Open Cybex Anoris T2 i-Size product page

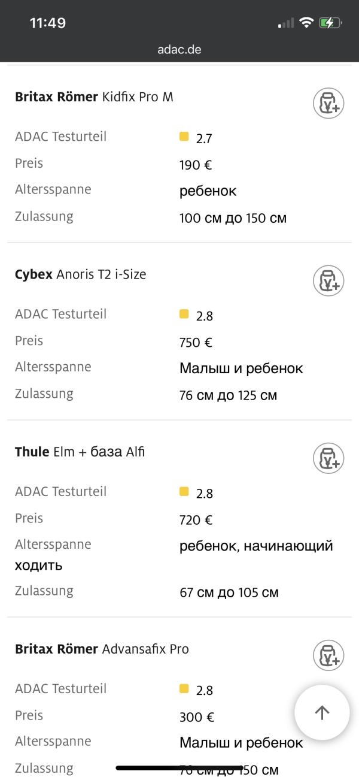80,274
